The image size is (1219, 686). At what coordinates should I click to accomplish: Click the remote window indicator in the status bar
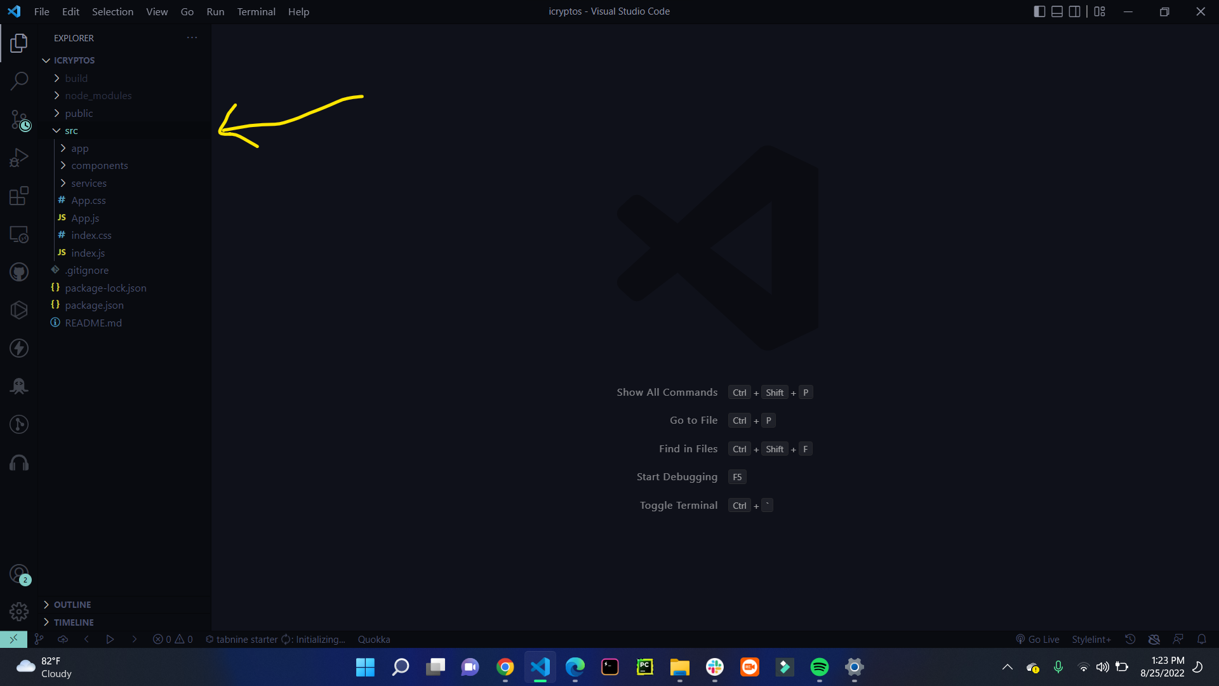coord(13,639)
